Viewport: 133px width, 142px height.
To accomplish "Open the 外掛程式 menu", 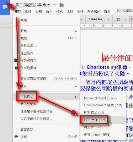I will pos(94,11).
